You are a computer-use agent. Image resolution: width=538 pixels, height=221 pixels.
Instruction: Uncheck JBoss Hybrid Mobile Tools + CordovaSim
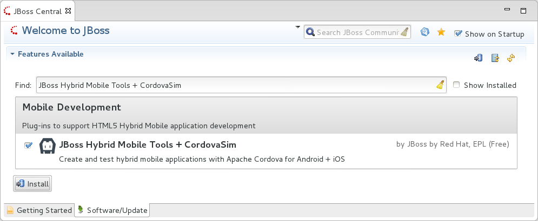click(28, 146)
